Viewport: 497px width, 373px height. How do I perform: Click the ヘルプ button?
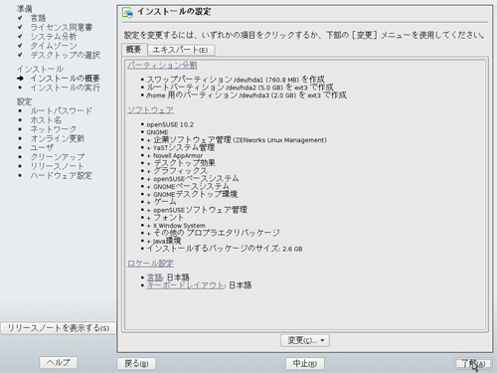[59, 362]
